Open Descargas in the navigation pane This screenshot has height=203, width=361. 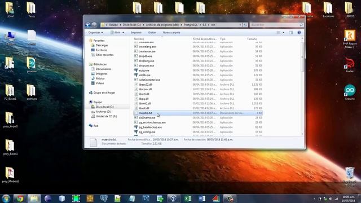pos(102,45)
